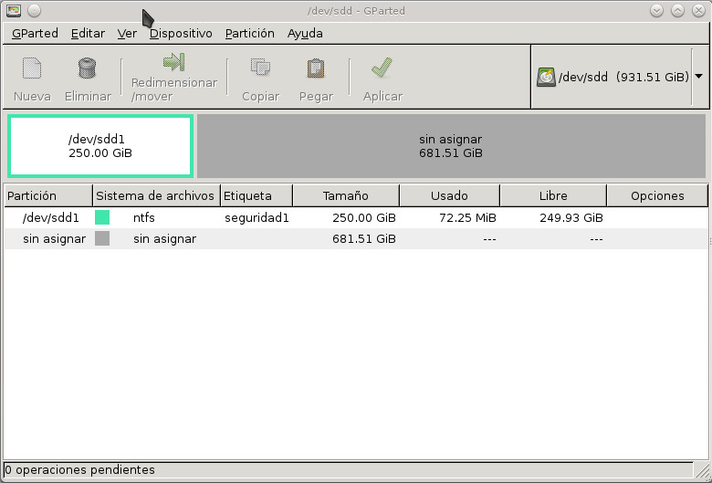Click the 0 operaciones pendientes status bar
The width and height of the screenshot is (712, 483).
[x=348, y=470]
